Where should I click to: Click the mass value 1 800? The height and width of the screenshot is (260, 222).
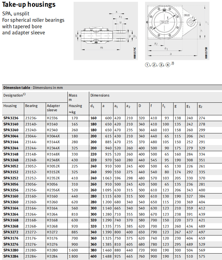click(75, 256)
